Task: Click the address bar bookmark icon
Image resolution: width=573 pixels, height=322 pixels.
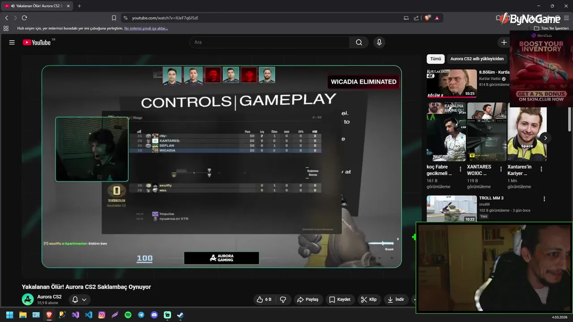Action: click(114, 18)
